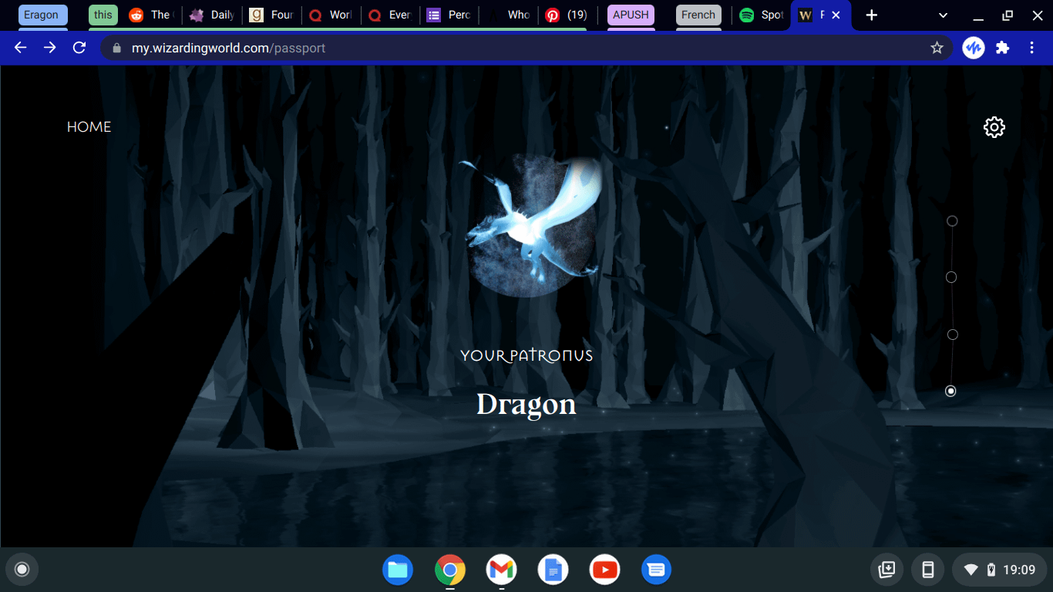The image size is (1053, 592).
Task: Collapse the 'this' tab group
Action: point(103,15)
